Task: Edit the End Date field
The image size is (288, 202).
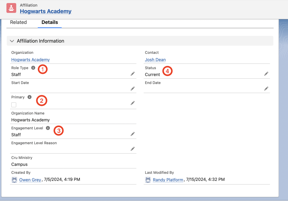Action: (x=266, y=89)
